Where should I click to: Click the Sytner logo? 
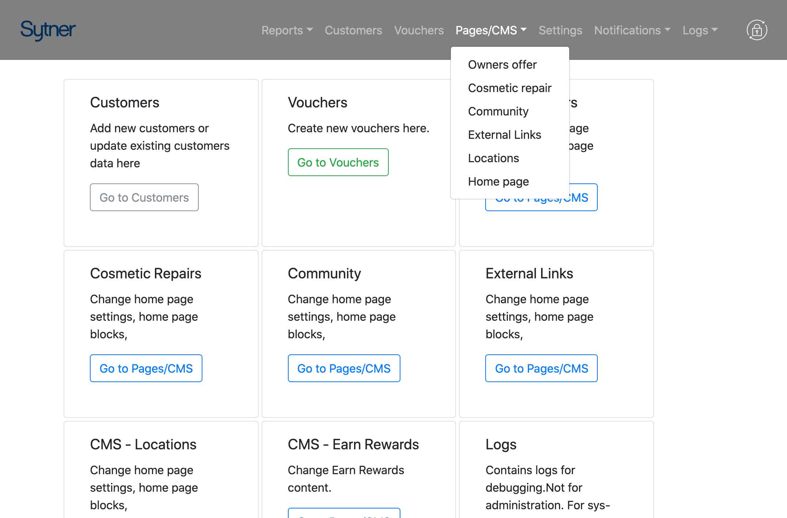pos(48,30)
